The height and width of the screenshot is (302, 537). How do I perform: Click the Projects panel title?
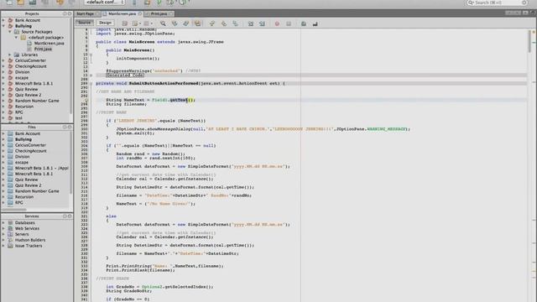click(x=32, y=13)
